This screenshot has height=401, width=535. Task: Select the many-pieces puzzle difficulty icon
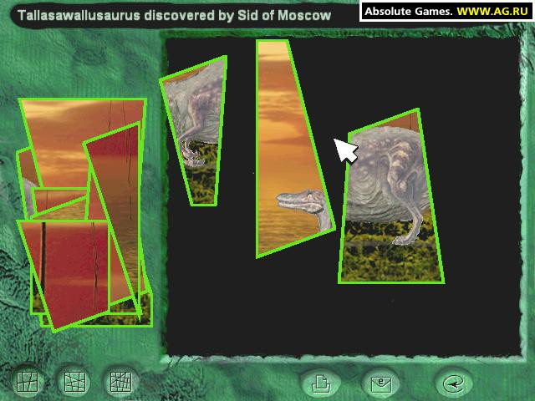tap(120, 381)
